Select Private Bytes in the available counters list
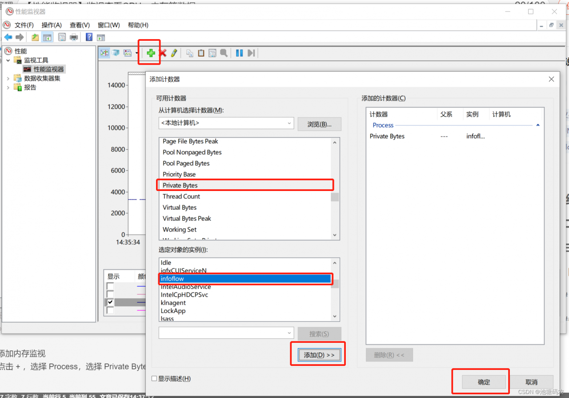 tap(245, 185)
